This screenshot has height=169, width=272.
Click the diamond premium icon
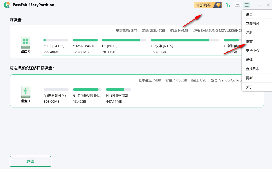tap(218, 5)
